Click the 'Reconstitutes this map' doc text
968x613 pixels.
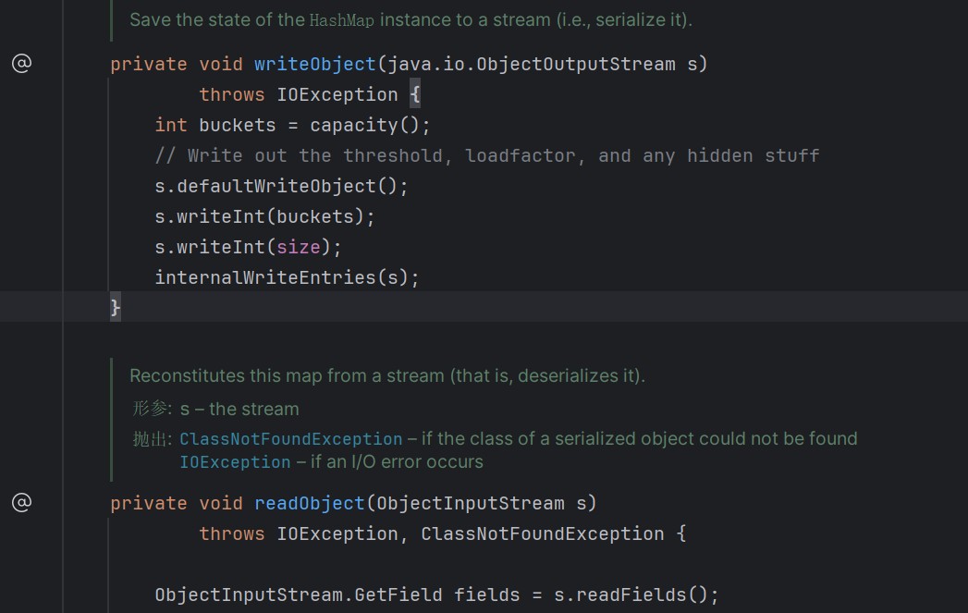[x=387, y=375]
